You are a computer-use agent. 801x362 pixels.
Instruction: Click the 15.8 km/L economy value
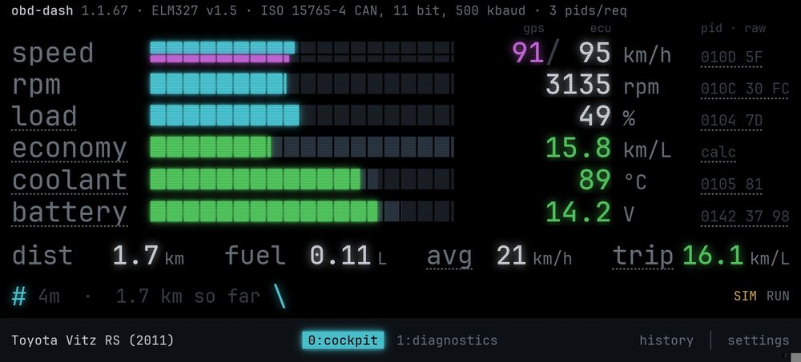pos(578,148)
